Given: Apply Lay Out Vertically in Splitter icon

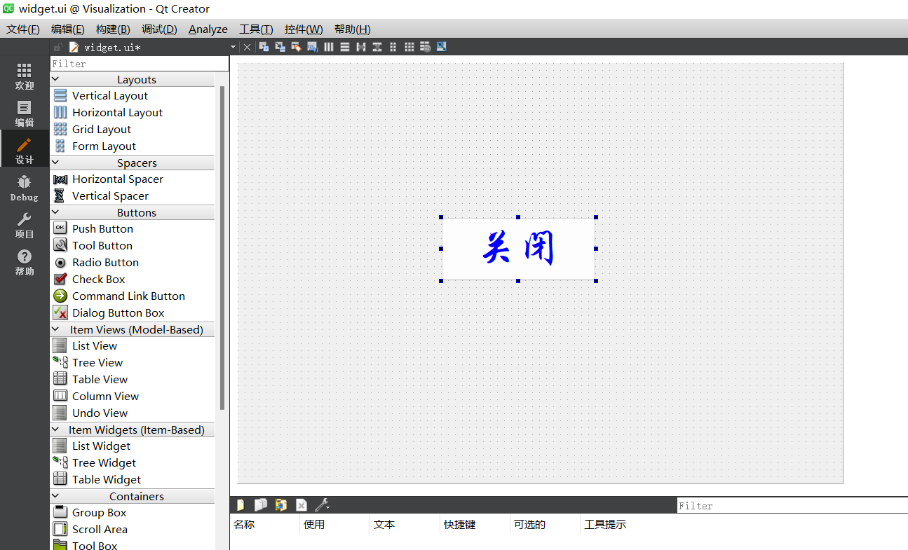Looking at the screenshot, I should click(x=377, y=47).
